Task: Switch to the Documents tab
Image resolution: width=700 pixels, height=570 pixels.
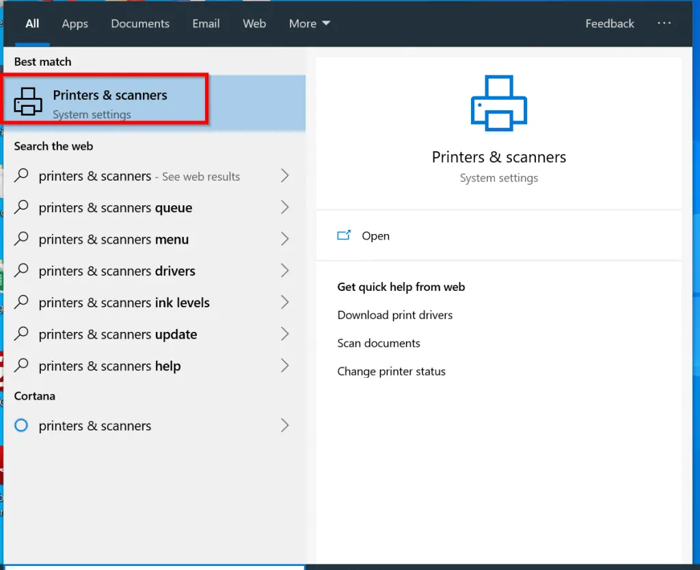Action: pos(140,23)
